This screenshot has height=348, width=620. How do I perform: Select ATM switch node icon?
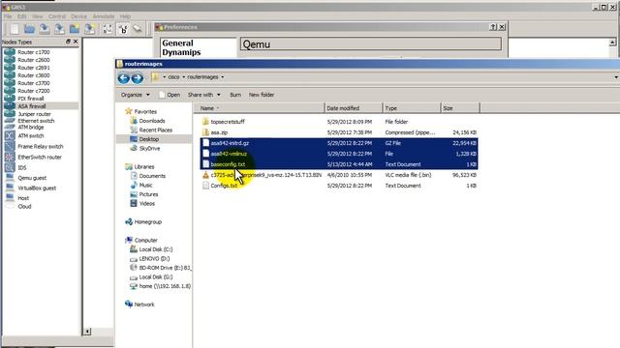coord(10,135)
